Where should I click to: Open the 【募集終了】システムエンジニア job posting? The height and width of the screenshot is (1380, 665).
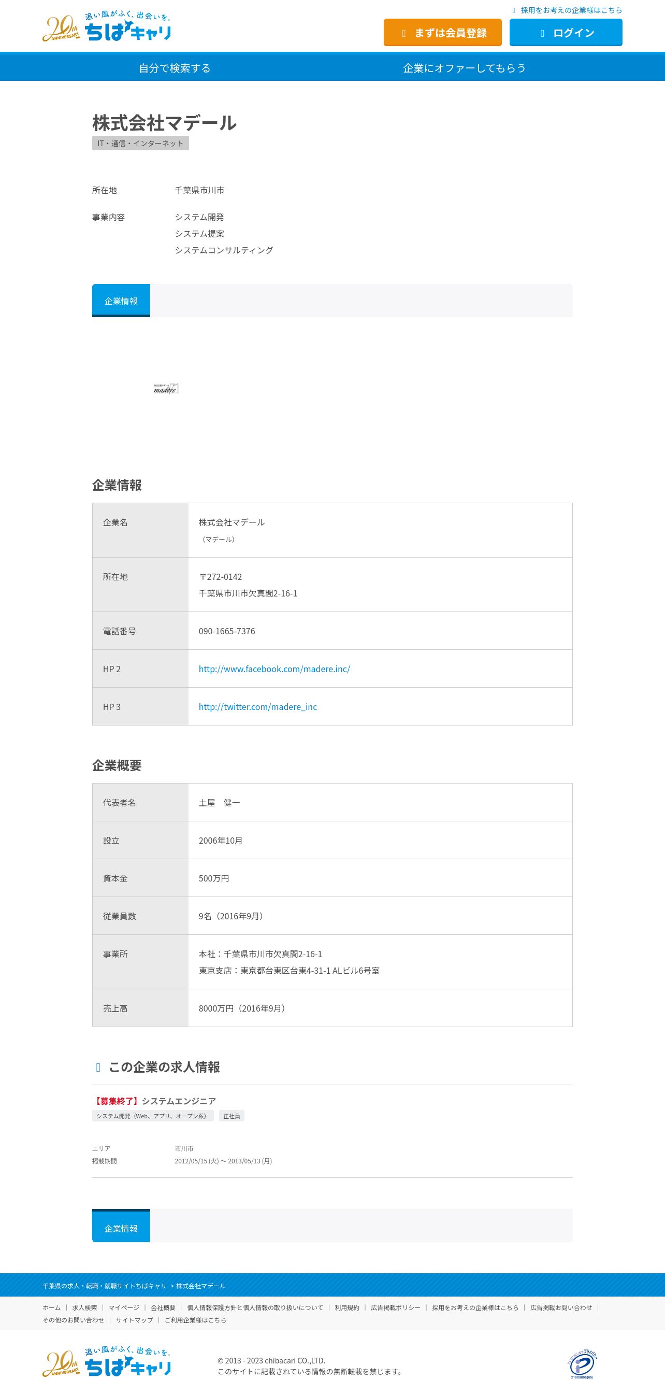point(154,1101)
